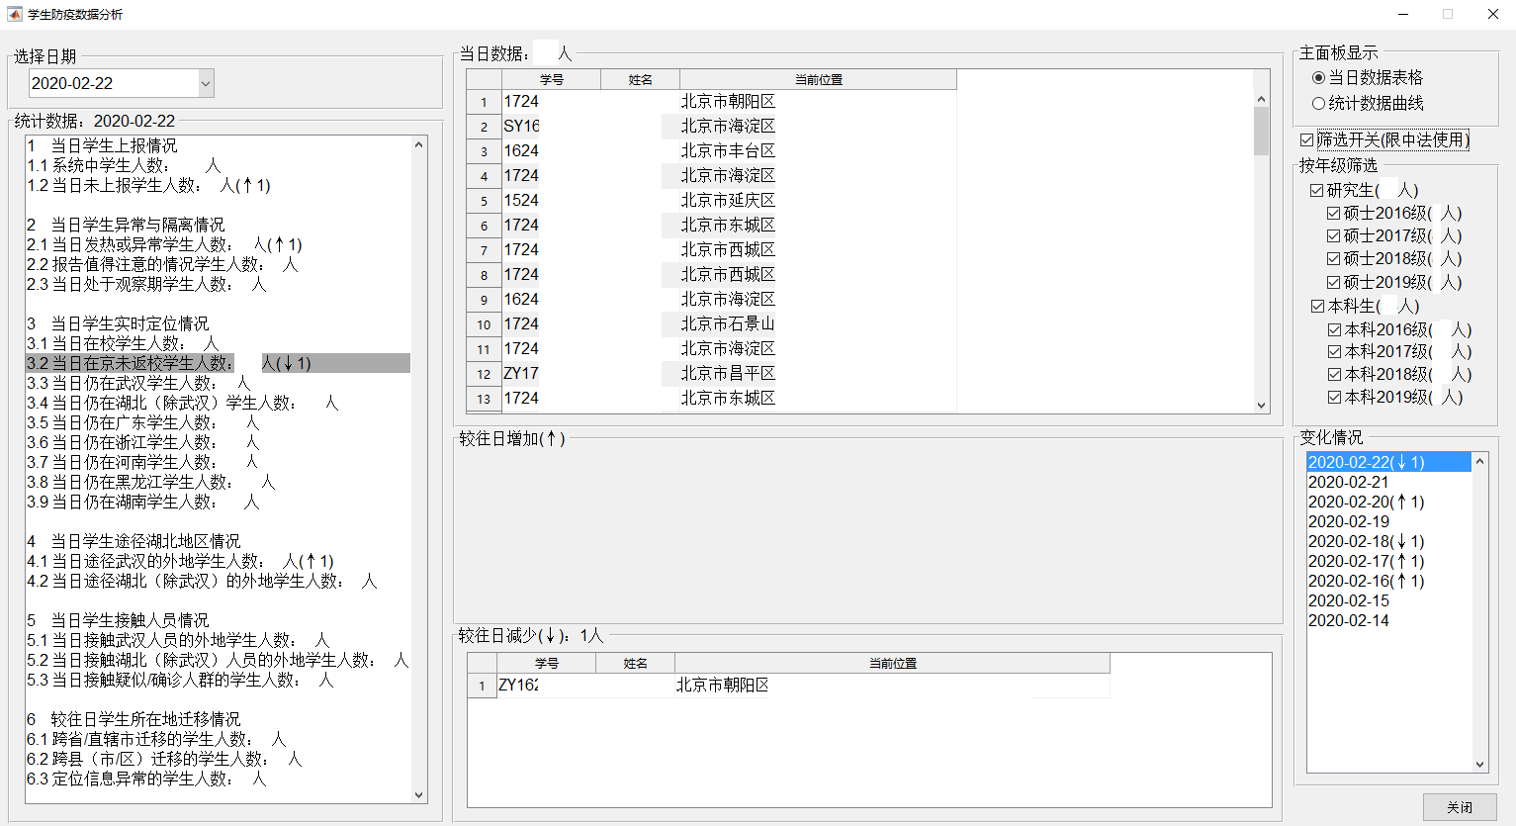Toggle 本科2019级 checkbox
This screenshot has width=1516, height=826.
click(x=1334, y=397)
